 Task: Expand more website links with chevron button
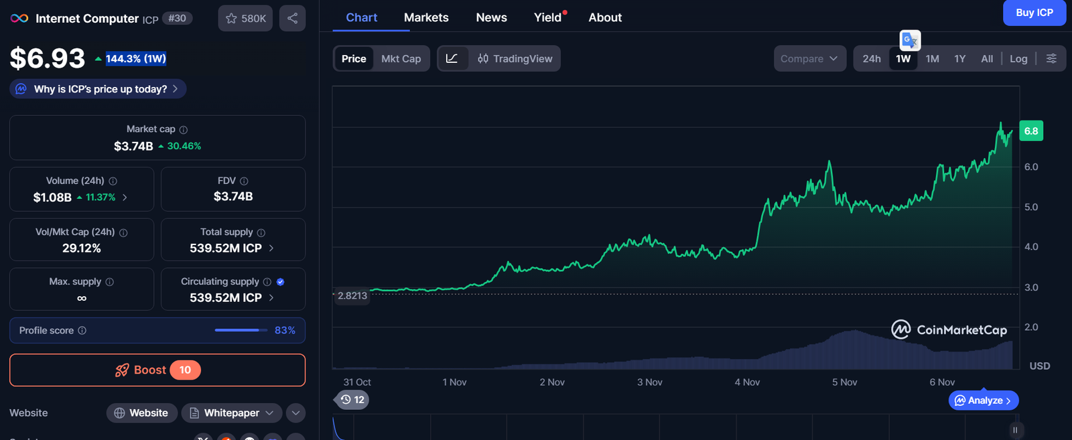[295, 413]
